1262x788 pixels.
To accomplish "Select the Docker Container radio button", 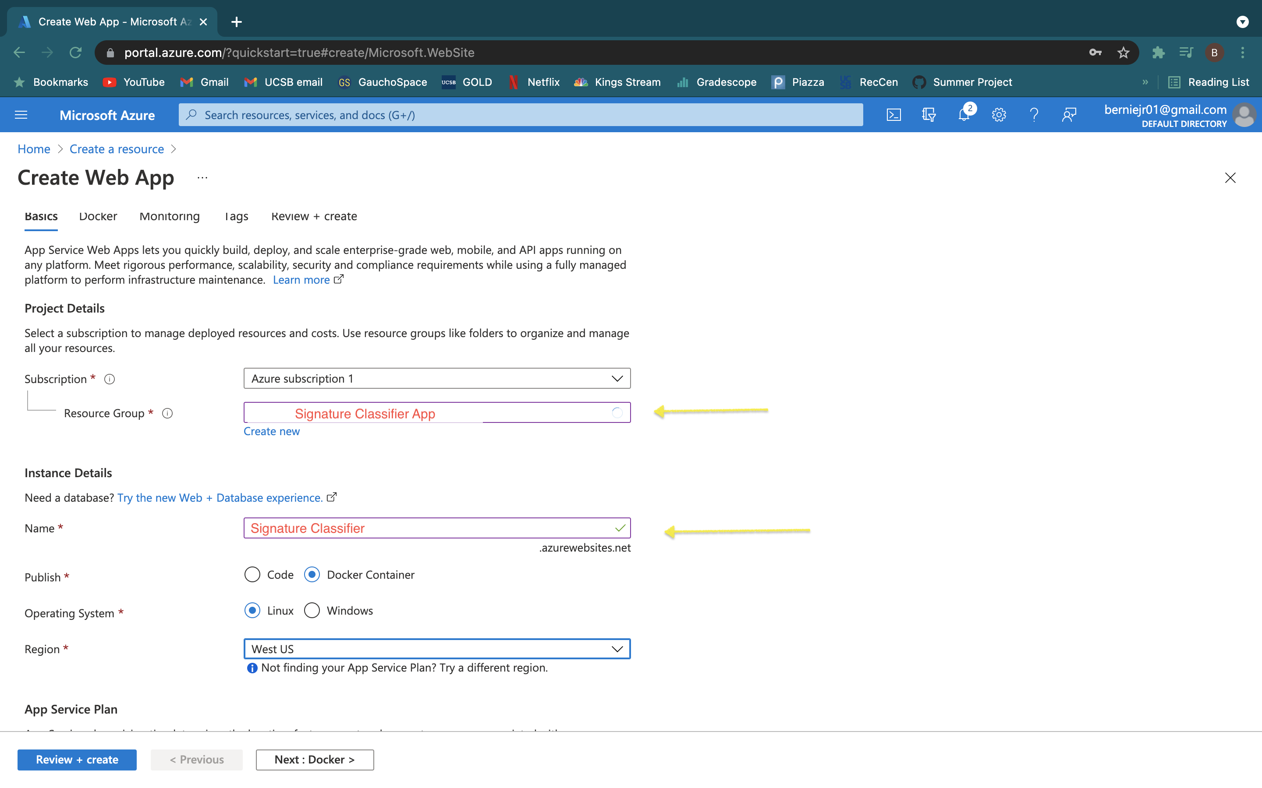I will 312,574.
